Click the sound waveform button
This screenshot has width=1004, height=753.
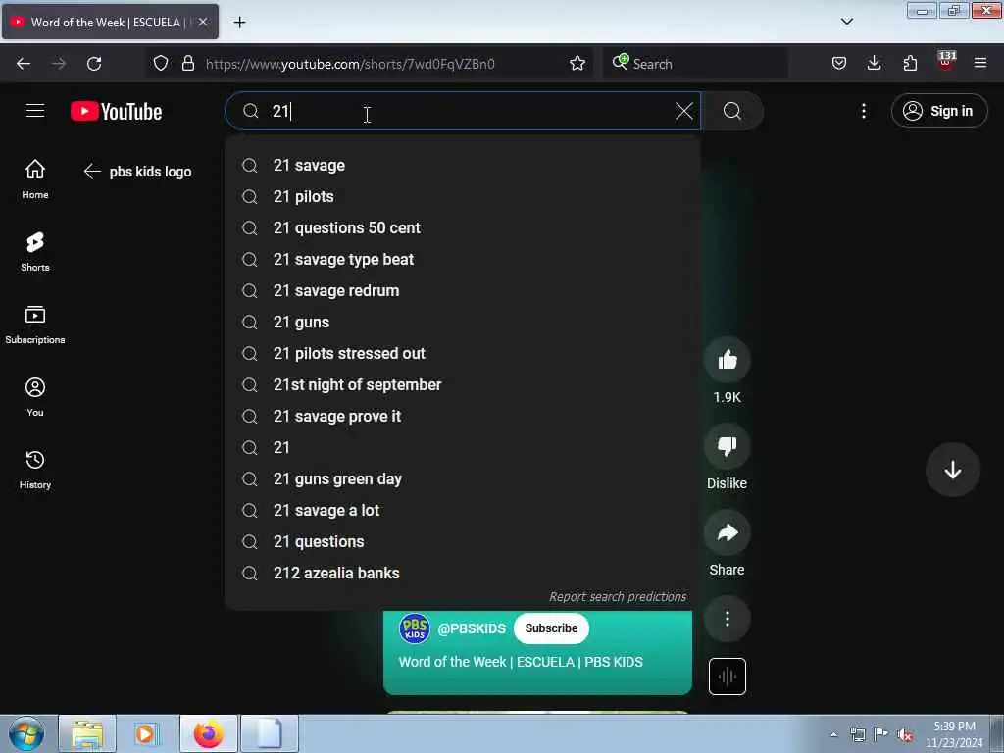pyautogui.click(x=727, y=677)
